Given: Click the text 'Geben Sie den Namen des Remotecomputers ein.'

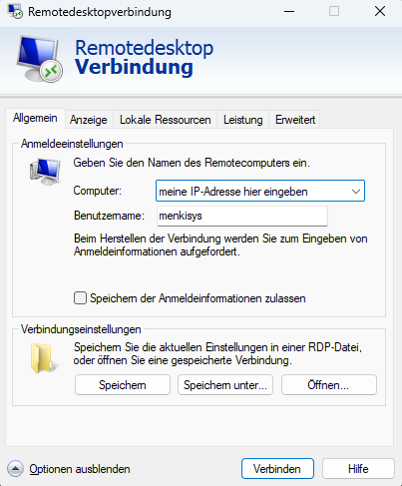Looking at the screenshot, I should pyautogui.click(x=192, y=163).
